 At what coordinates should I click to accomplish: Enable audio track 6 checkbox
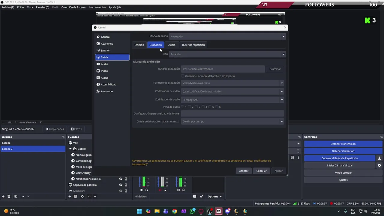(x=217, y=107)
